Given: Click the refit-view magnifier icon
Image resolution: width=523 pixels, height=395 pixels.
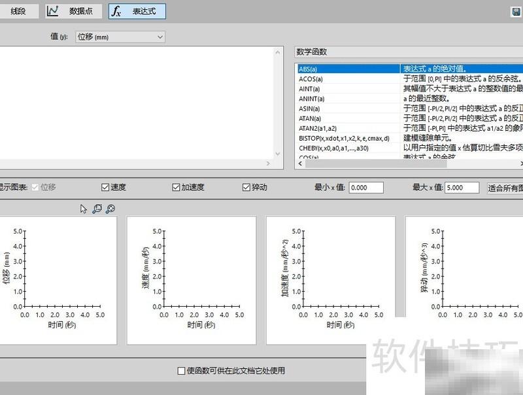Looking at the screenshot, I should point(110,208).
